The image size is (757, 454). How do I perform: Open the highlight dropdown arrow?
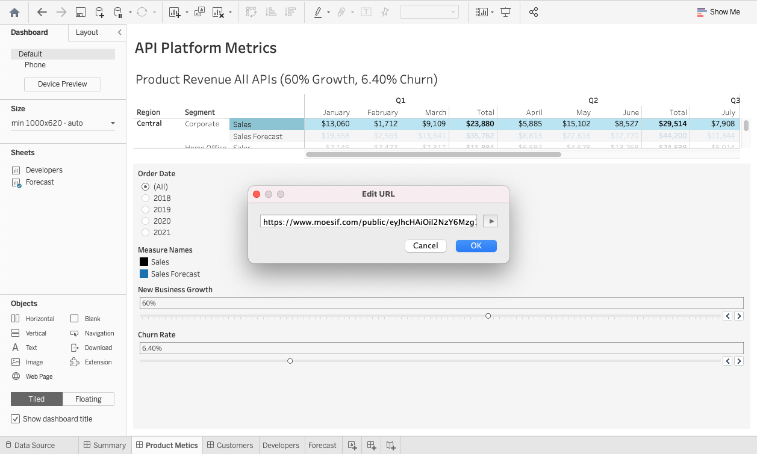[328, 12]
